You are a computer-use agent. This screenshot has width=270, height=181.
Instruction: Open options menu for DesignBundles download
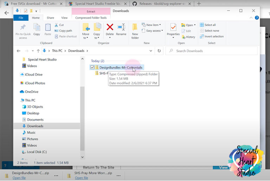pyautogui.click(x=56, y=176)
